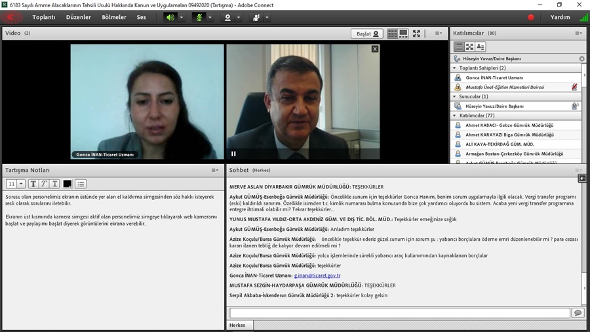Open microphone options dropdown arrow

point(210,17)
